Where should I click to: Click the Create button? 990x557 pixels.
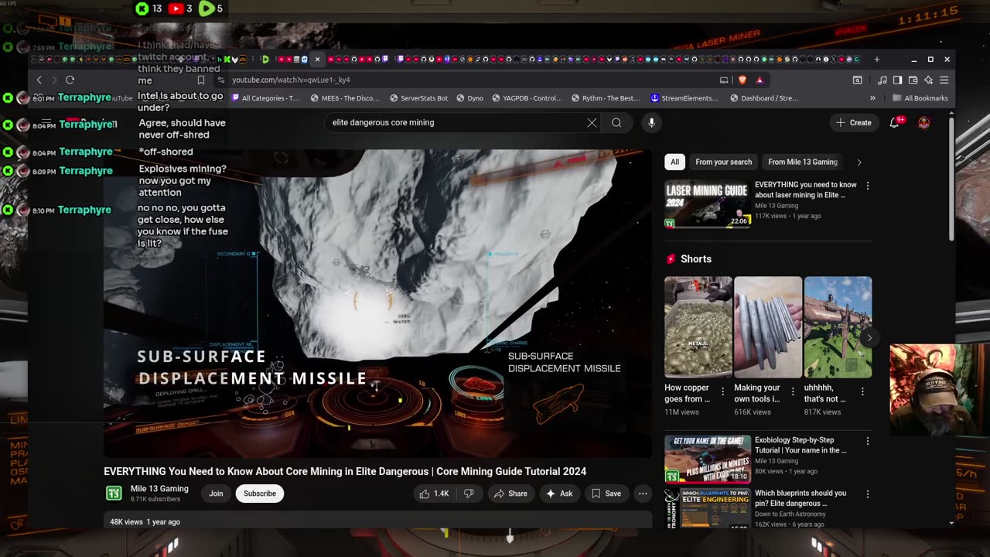pyautogui.click(x=854, y=122)
